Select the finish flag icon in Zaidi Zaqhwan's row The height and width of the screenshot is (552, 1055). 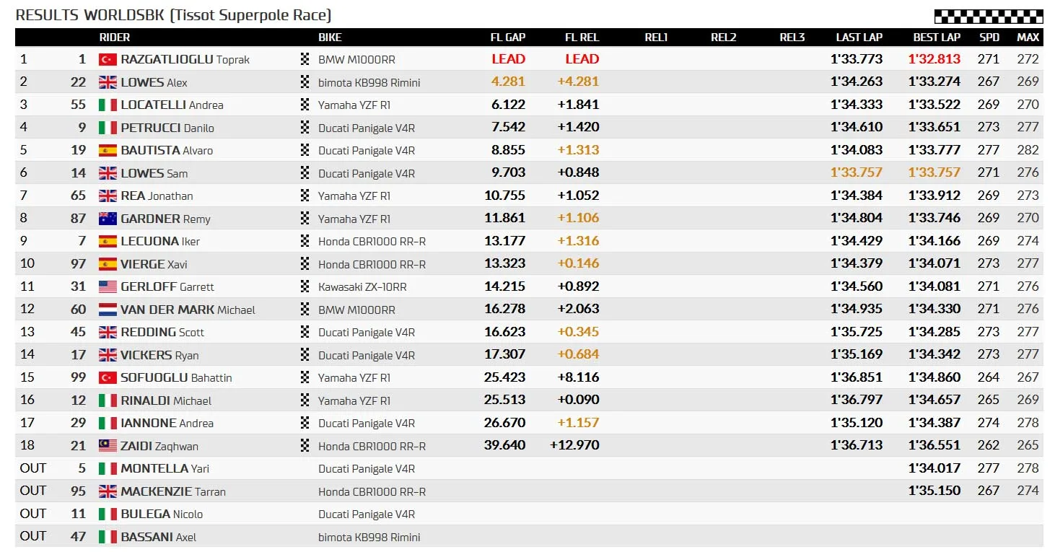click(x=305, y=446)
